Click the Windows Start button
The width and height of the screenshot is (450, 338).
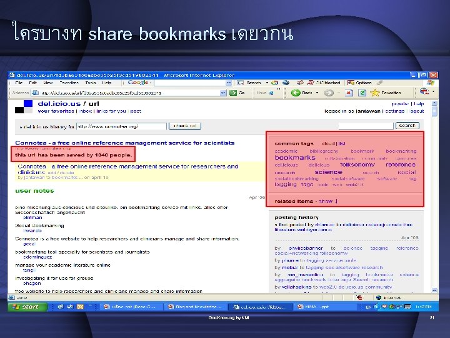(x=27, y=307)
